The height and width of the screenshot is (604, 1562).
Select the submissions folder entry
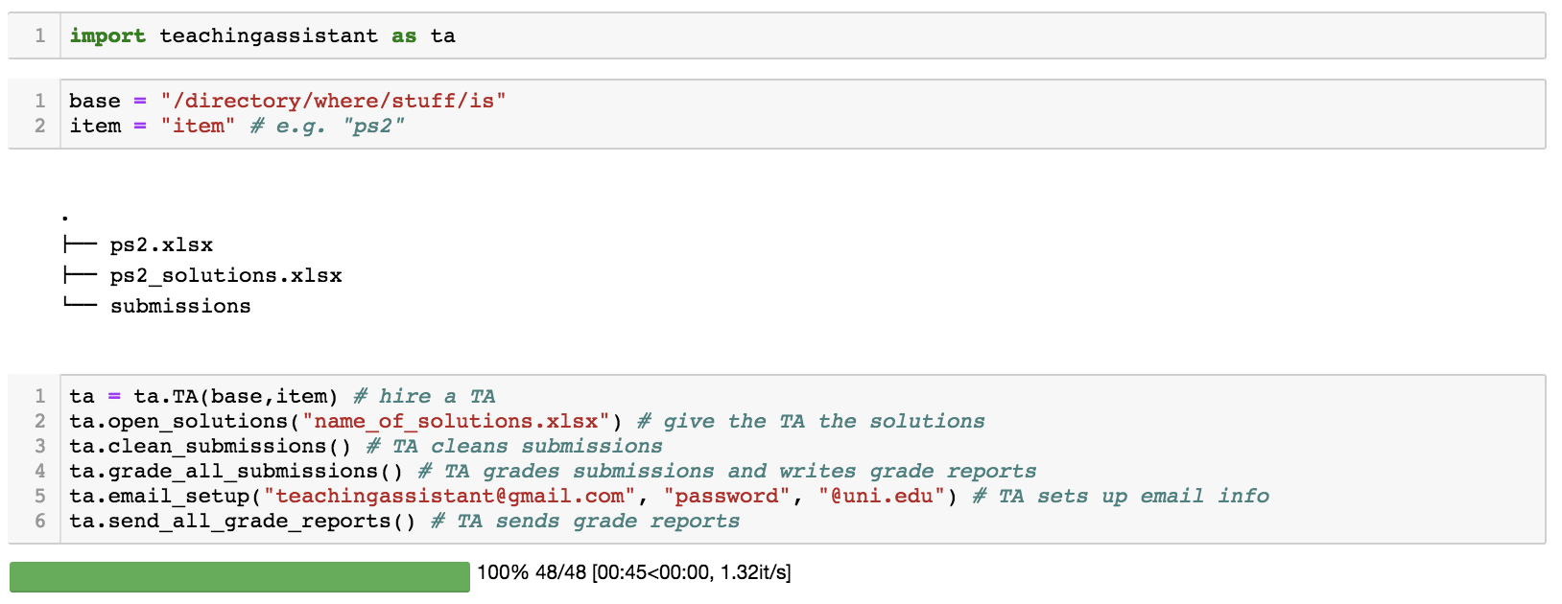coord(180,306)
